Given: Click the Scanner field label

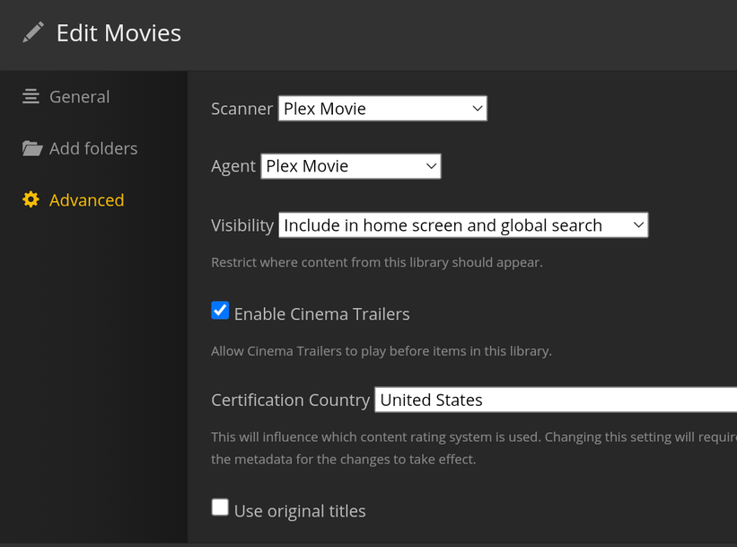Looking at the screenshot, I should [x=241, y=109].
